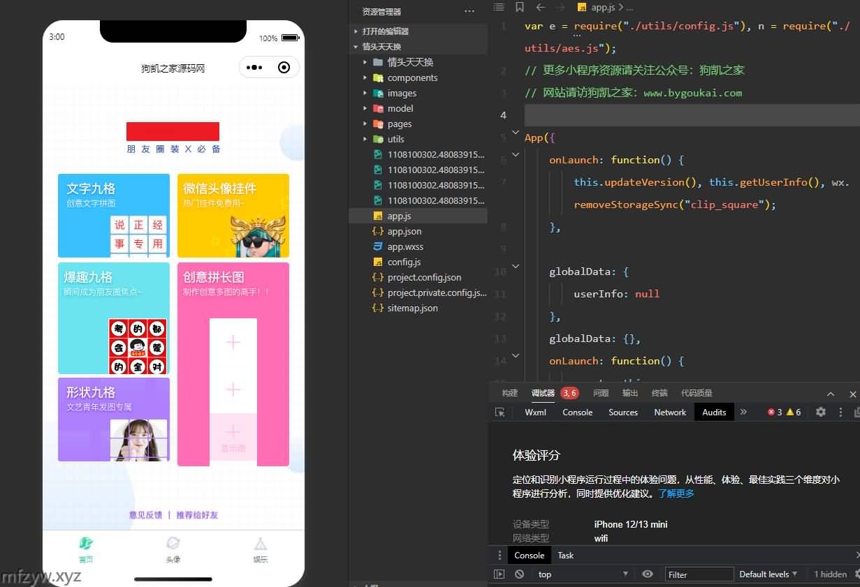Navigate back with editor left arrow
This screenshot has width=860, height=587.
pyautogui.click(x=540, y=7)
